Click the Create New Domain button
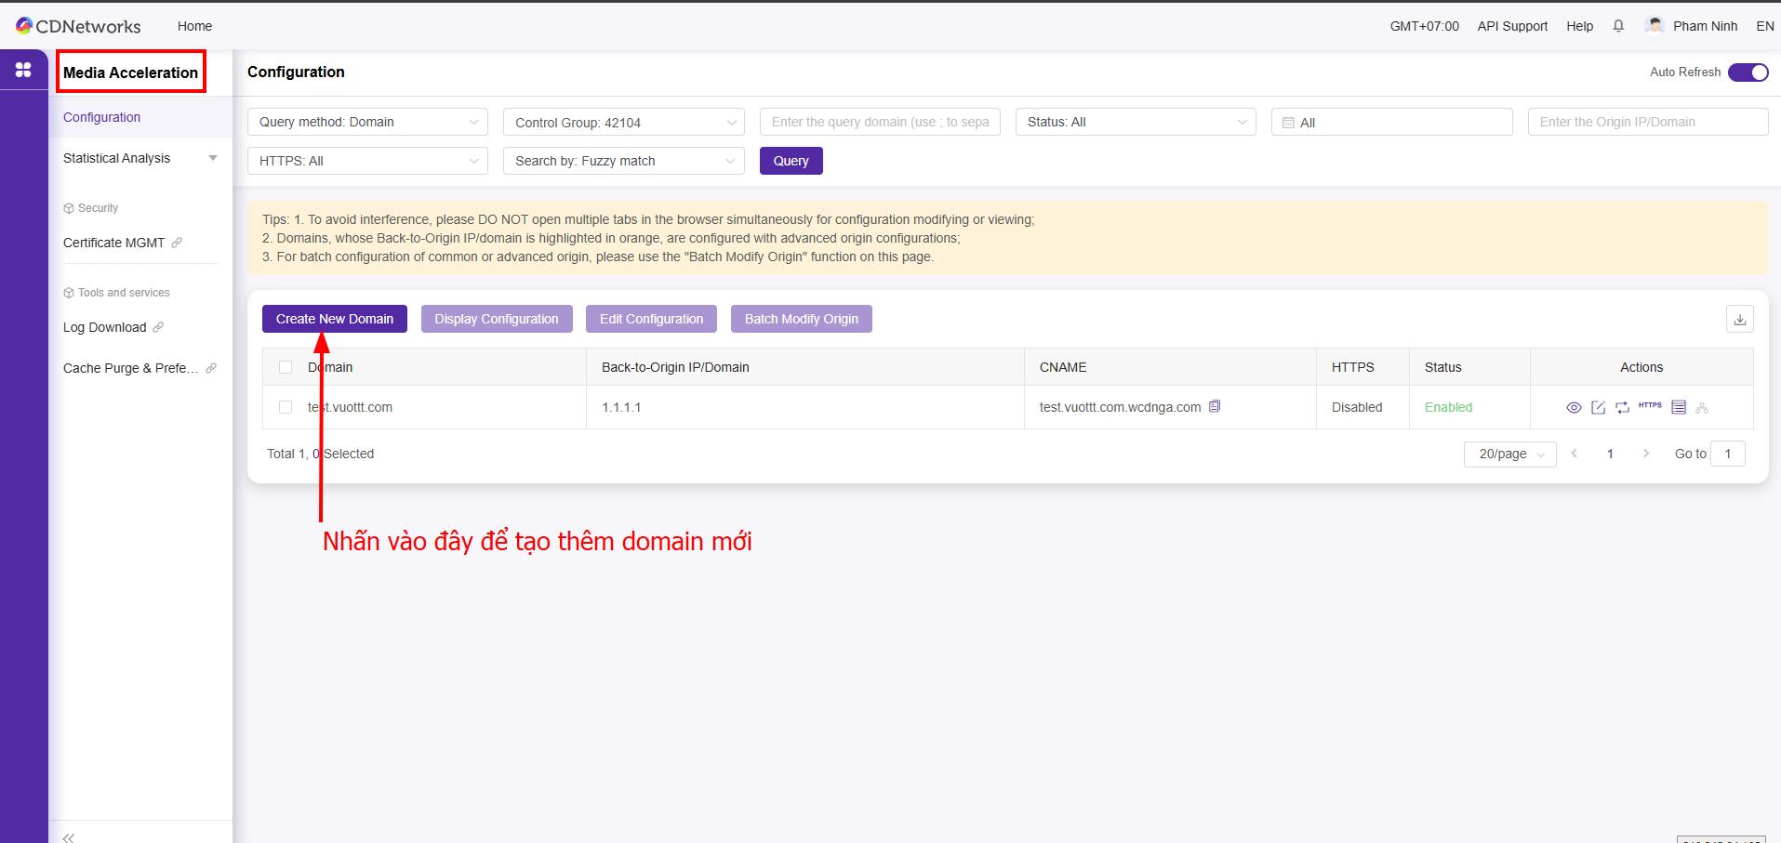Viewport: 1781px width, 843px height. click(334, 319)
